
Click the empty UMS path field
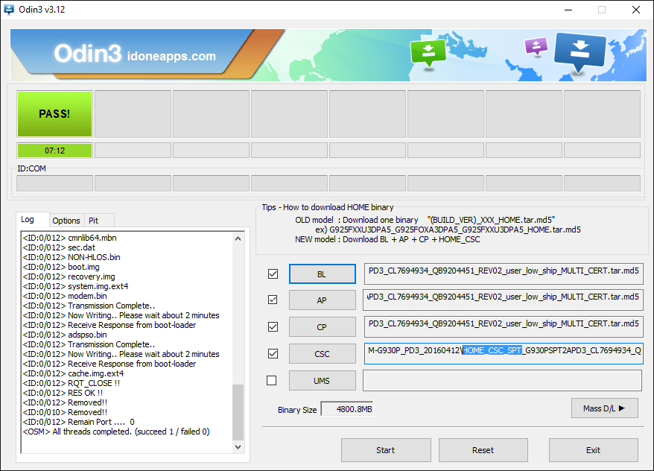pyautogui.click(x=502, y=381)
